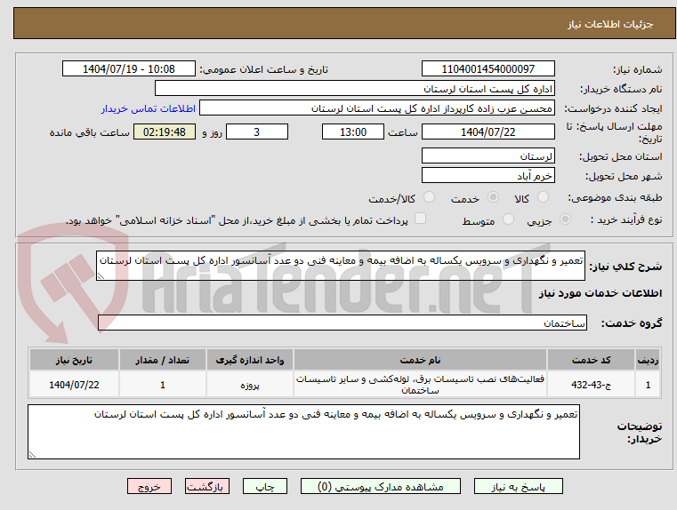Image resolution: width=677 pixels, height=510 pixels.
Task: Open مشاهده مدارک پیوستی (0) button
Action: [381, 486]
